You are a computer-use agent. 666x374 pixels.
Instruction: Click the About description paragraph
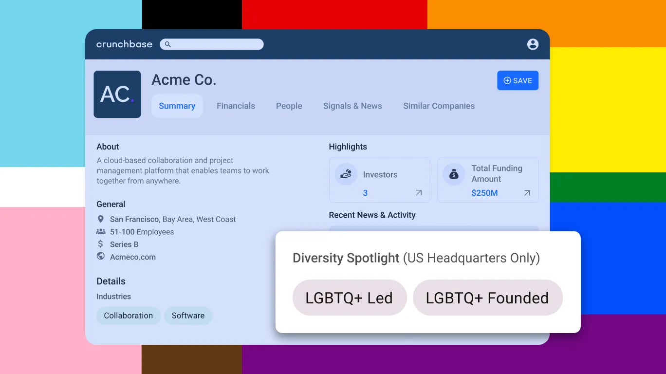pos(183,170)
